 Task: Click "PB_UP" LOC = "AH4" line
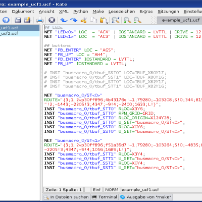click(x=76, y=55)
